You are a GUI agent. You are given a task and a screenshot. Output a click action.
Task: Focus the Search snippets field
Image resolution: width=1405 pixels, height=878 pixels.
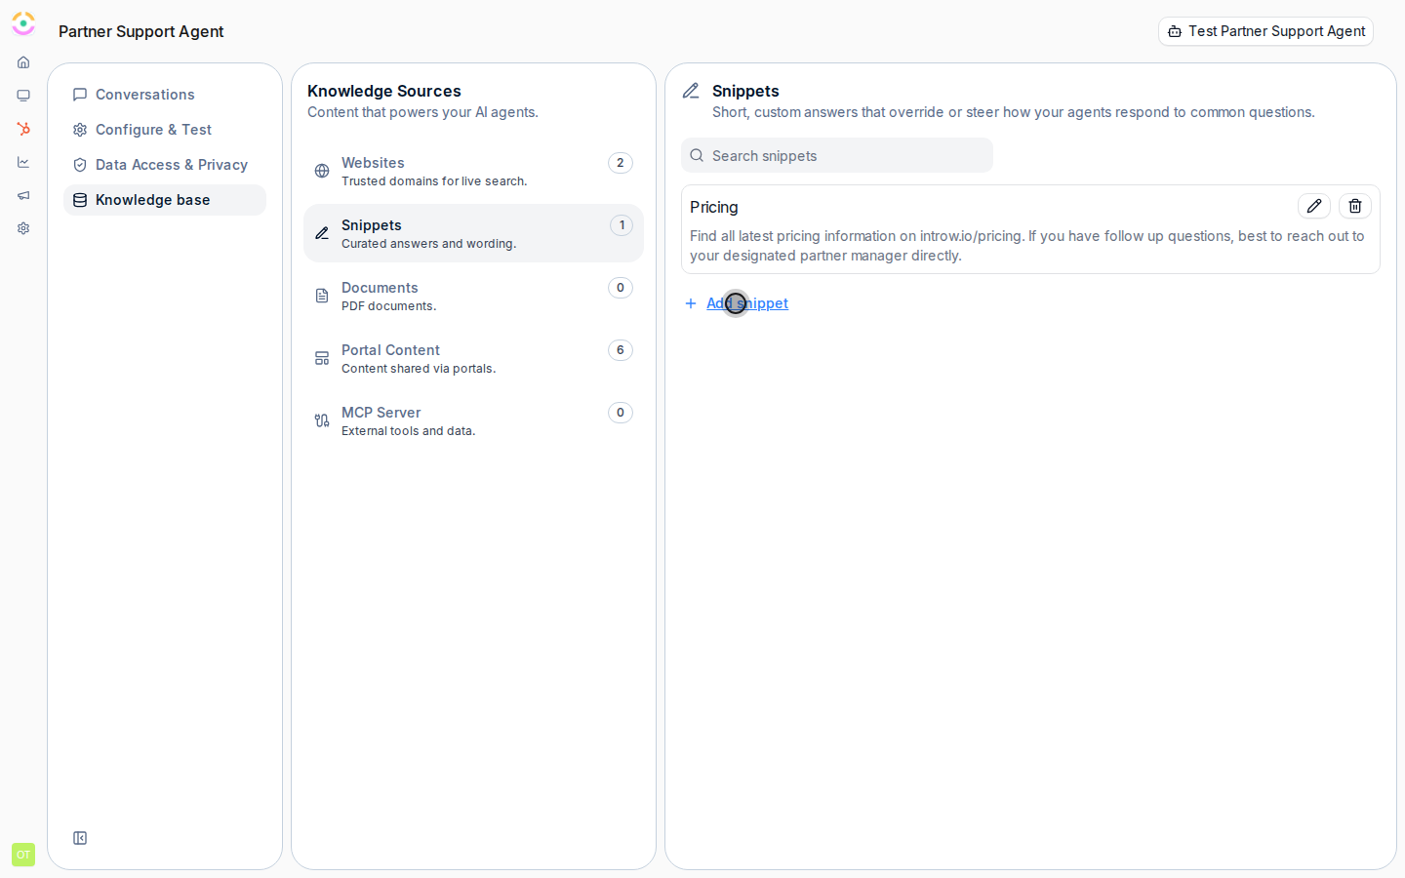point(837,155)
